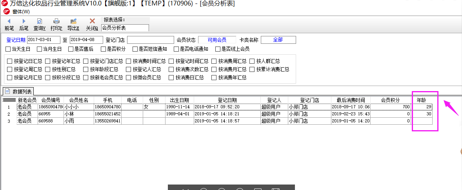This screenshot has width=462, height=190.
Task: Select member name cell 小雨
Action: tap(79, 121)
